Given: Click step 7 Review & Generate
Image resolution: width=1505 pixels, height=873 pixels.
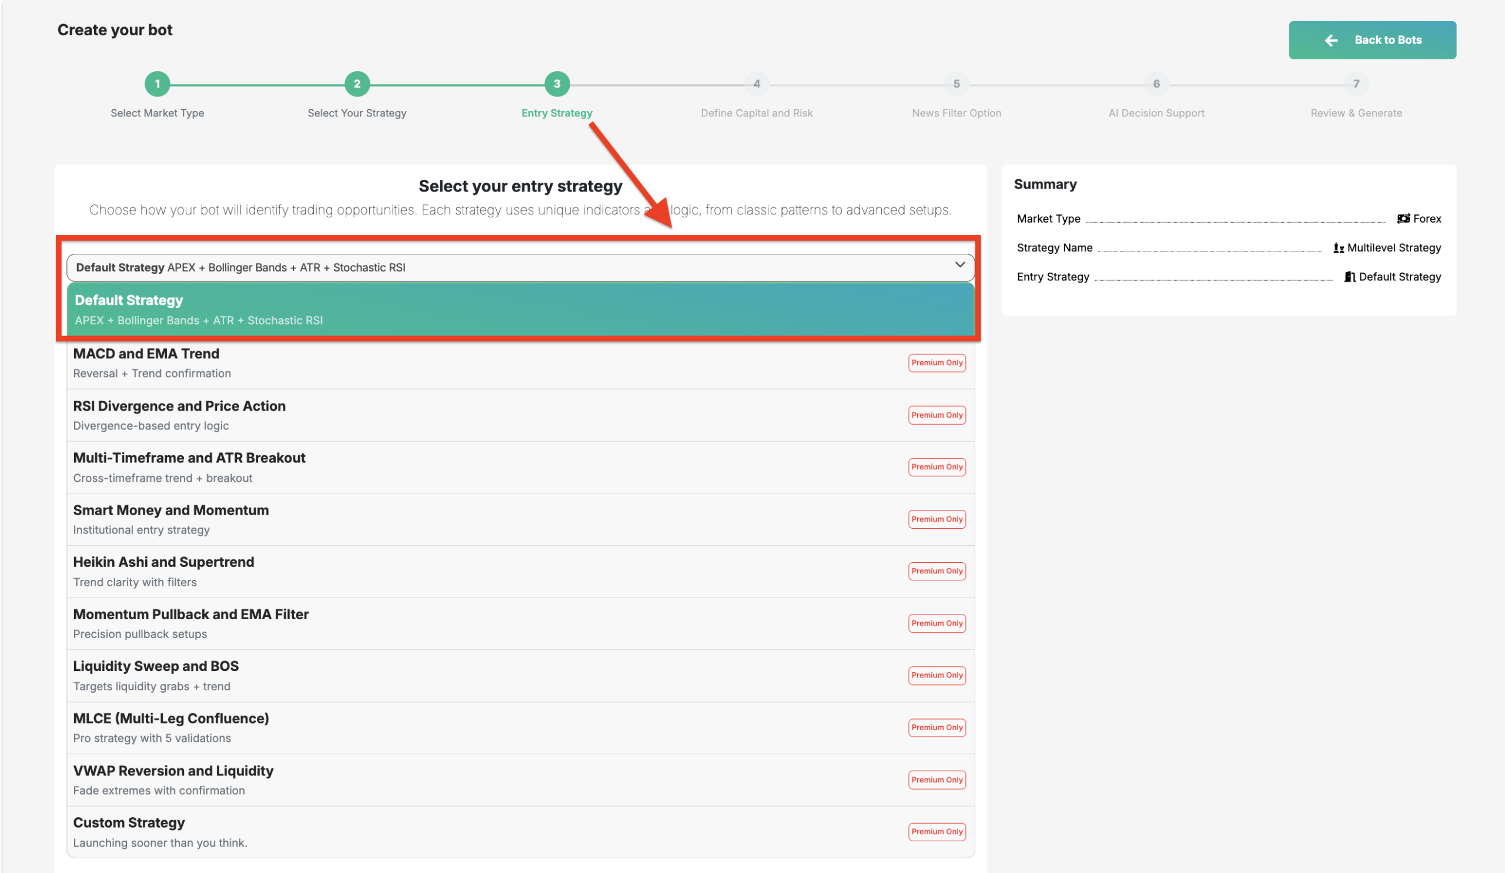Looking at the screenshot, I should [1356, 84].
